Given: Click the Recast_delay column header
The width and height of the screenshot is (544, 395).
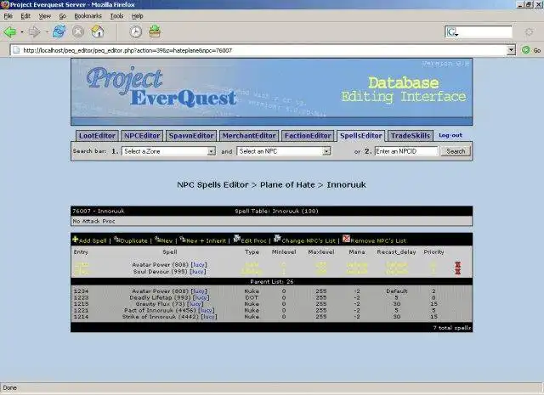Looking at the screenshot, I should [x=396, y=252].
